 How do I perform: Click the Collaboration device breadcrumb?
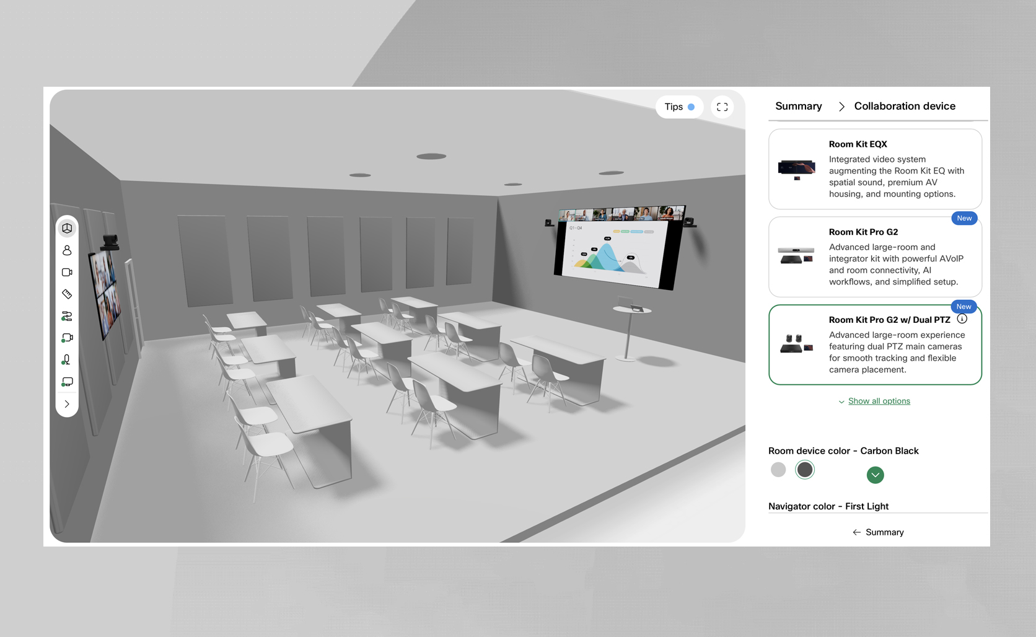pos(904,106)
